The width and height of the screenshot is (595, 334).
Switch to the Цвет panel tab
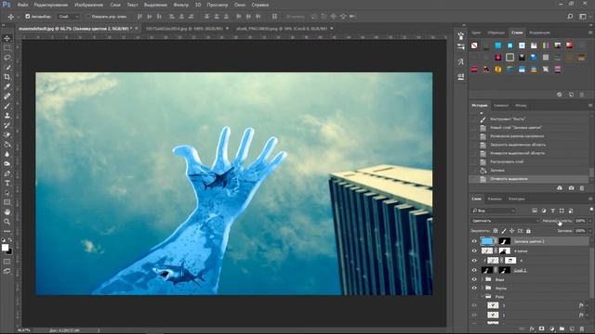pyautogui.click(x=476, y=32)
